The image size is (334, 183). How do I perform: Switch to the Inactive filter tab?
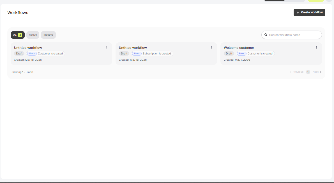pos(48,35)
